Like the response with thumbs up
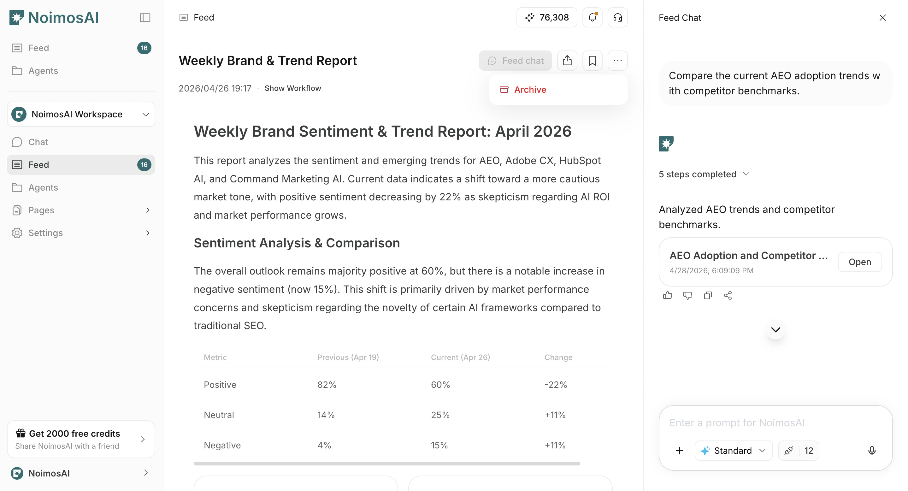The height and width of the screenshot is (491, 908). [x=667, y=295]
